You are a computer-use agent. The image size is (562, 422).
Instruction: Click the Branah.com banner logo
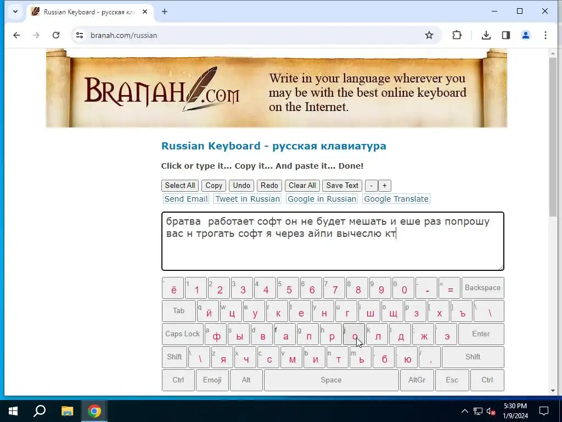coord(161,89)
